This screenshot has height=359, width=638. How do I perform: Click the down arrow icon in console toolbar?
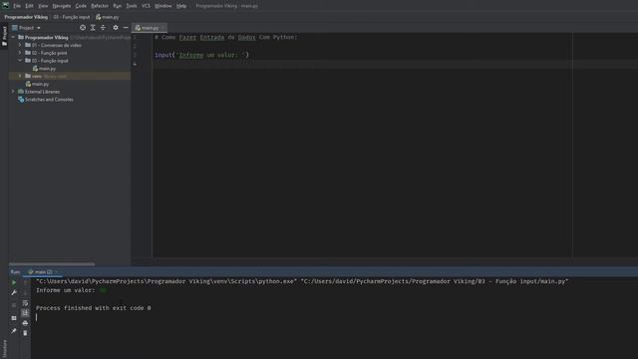pyautogui.click(x=25, y=292)
